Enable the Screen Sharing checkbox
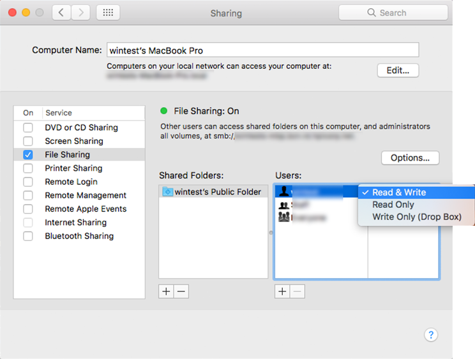475x359 pixels. tap(28, 141)
